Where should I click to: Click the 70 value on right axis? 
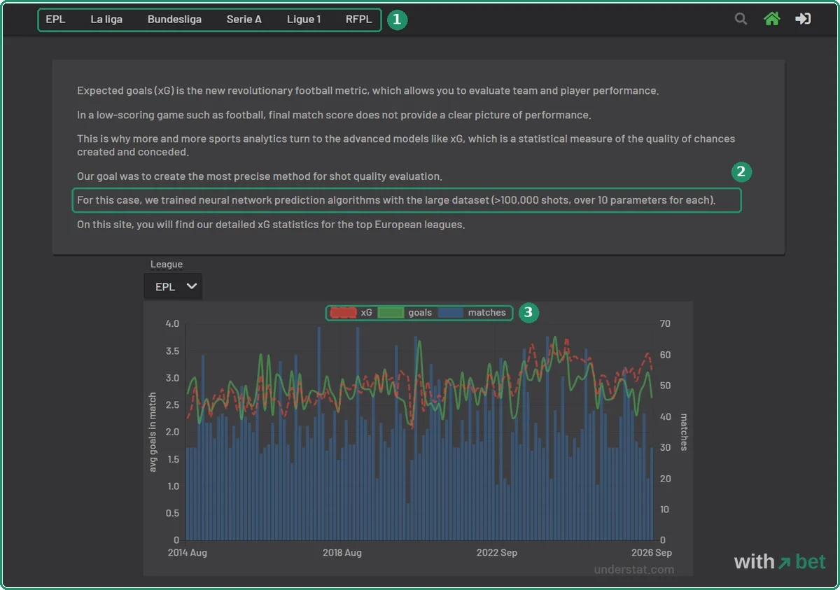[665, 323]
